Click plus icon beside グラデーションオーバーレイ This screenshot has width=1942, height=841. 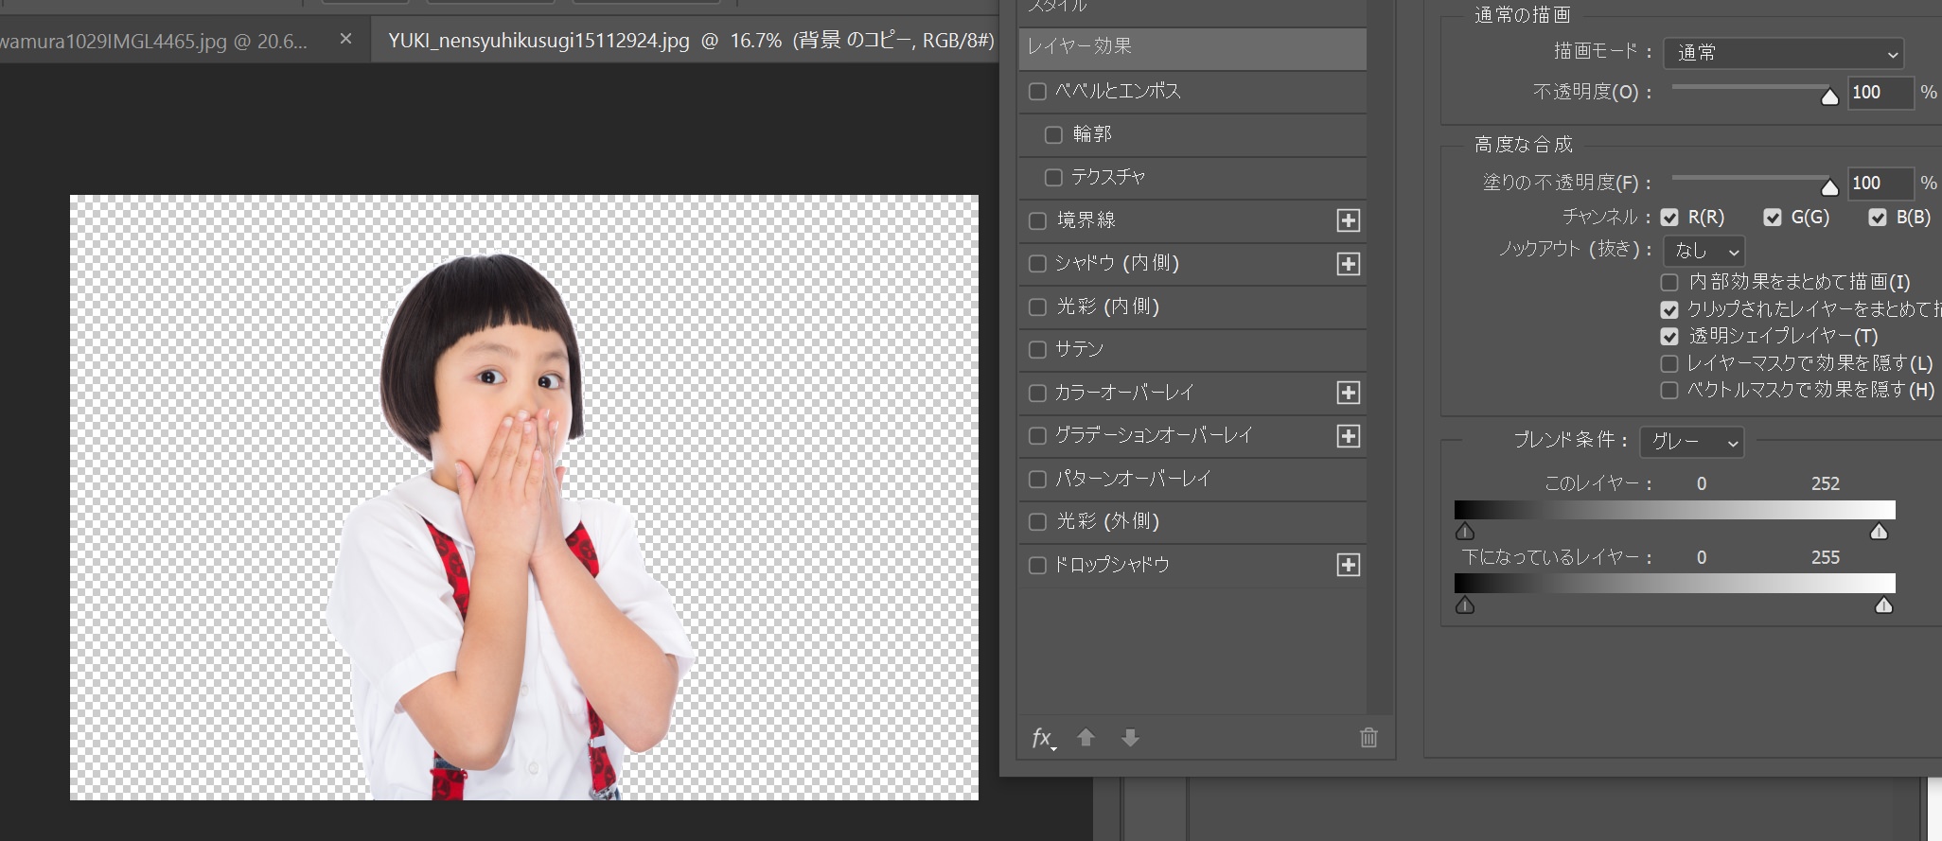pos(1348,436)
